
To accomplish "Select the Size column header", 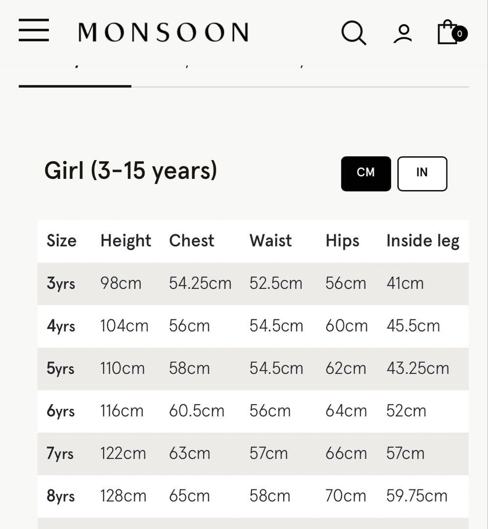I will [x=61, y=241].
